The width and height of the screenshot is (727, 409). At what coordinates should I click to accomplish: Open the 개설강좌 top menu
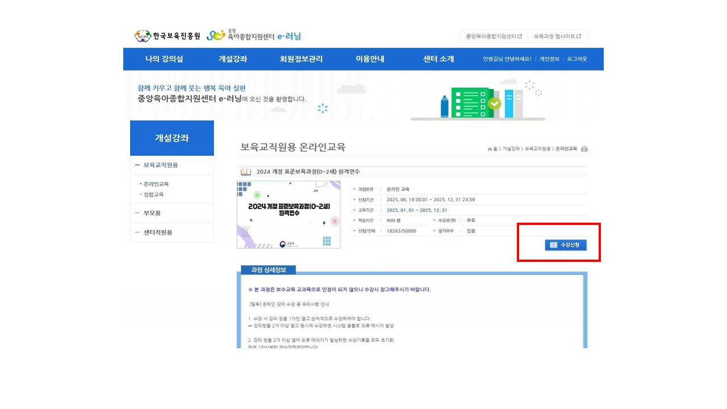(233, 59)
